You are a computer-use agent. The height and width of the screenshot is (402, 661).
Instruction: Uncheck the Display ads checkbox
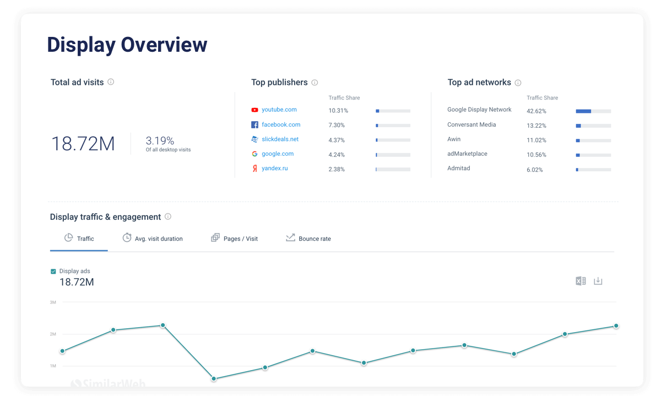(x=53, y=271)
